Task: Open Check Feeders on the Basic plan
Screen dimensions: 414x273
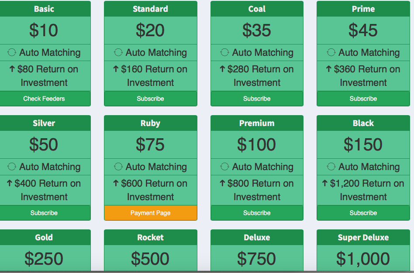Action: coord(44,99)
